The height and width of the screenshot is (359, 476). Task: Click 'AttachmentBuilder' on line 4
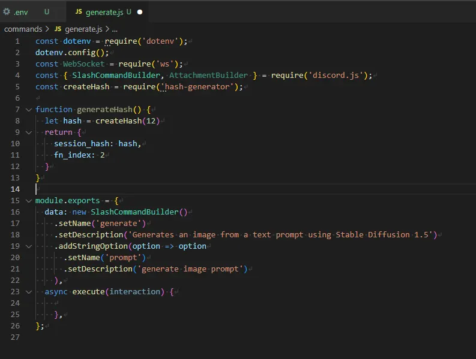coord(208,75)
